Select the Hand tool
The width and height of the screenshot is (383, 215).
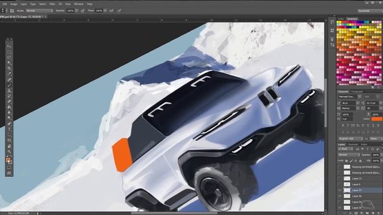tap(9, 146)
